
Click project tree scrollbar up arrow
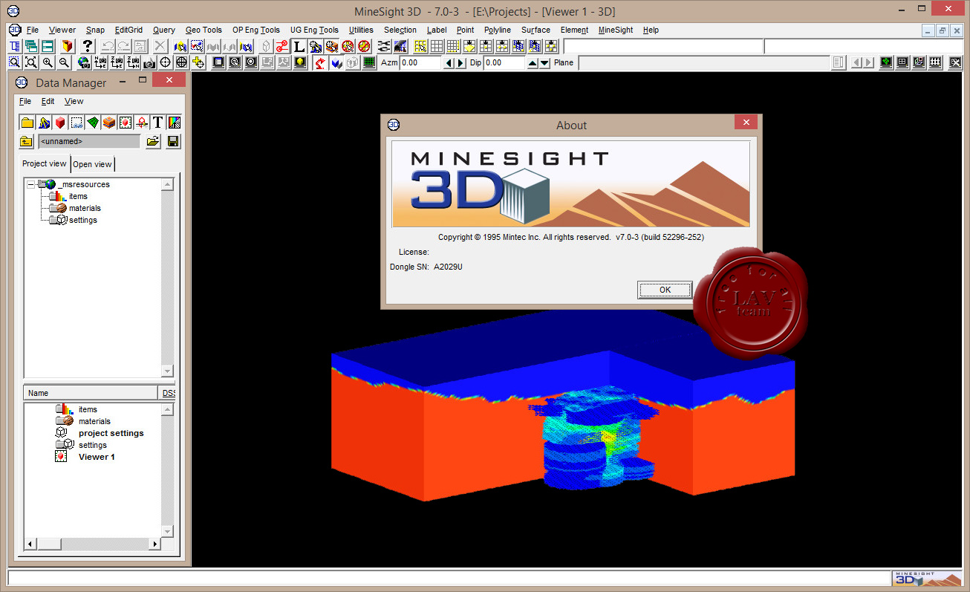click(x=167, y=184)
